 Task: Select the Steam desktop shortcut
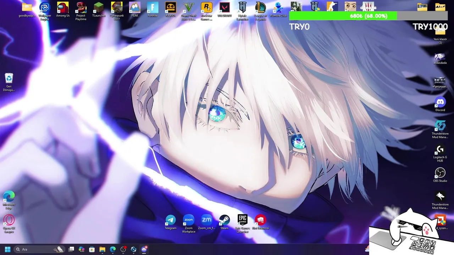point(225,220)
